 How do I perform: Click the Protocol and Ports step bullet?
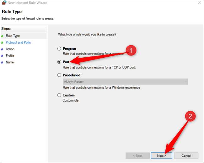tap(2, 43)
